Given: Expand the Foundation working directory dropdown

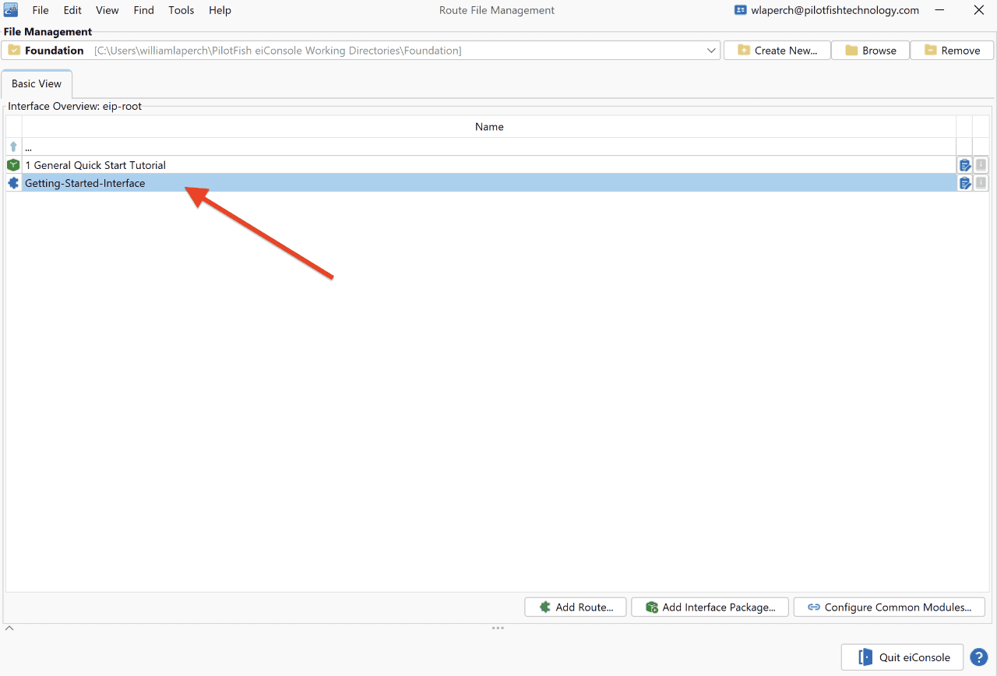Looking at the screenshot, I should 711,51.
